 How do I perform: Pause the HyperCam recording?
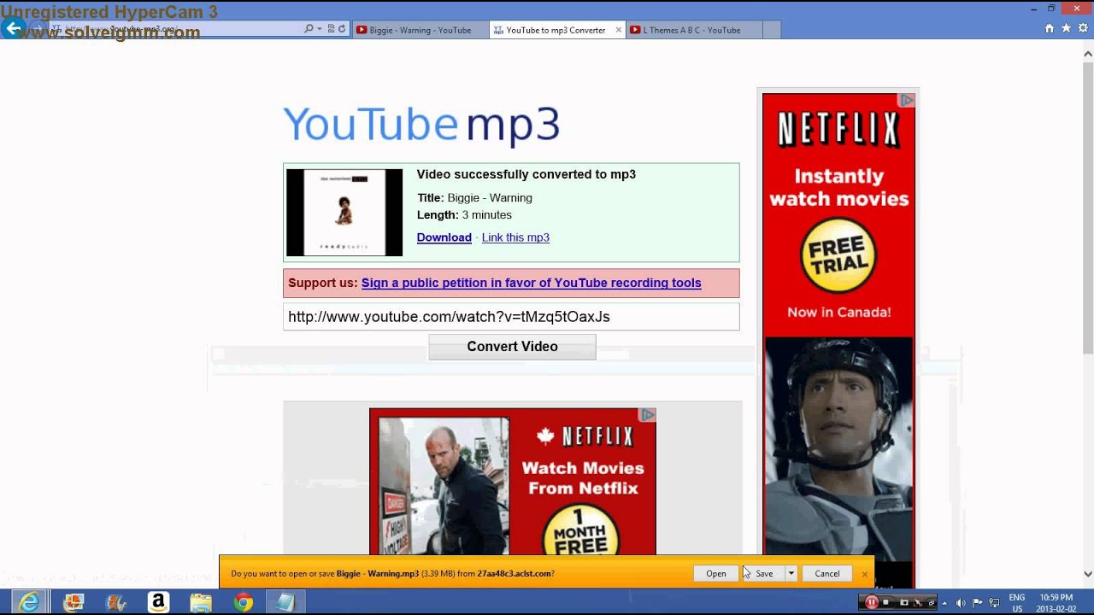click(x=872, y=602)
